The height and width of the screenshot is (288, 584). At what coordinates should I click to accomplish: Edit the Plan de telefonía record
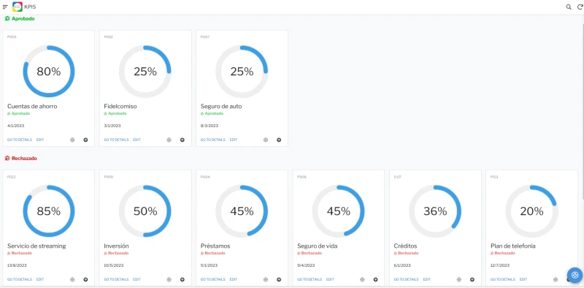click(523, 279)
